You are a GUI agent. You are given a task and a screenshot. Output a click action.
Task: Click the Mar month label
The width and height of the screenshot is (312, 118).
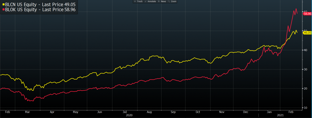[x=27, y=112]
